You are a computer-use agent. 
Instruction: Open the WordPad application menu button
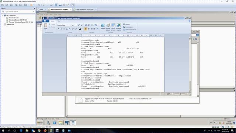point(46,21)
